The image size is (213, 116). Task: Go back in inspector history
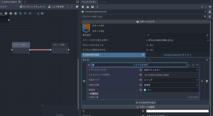202,7
